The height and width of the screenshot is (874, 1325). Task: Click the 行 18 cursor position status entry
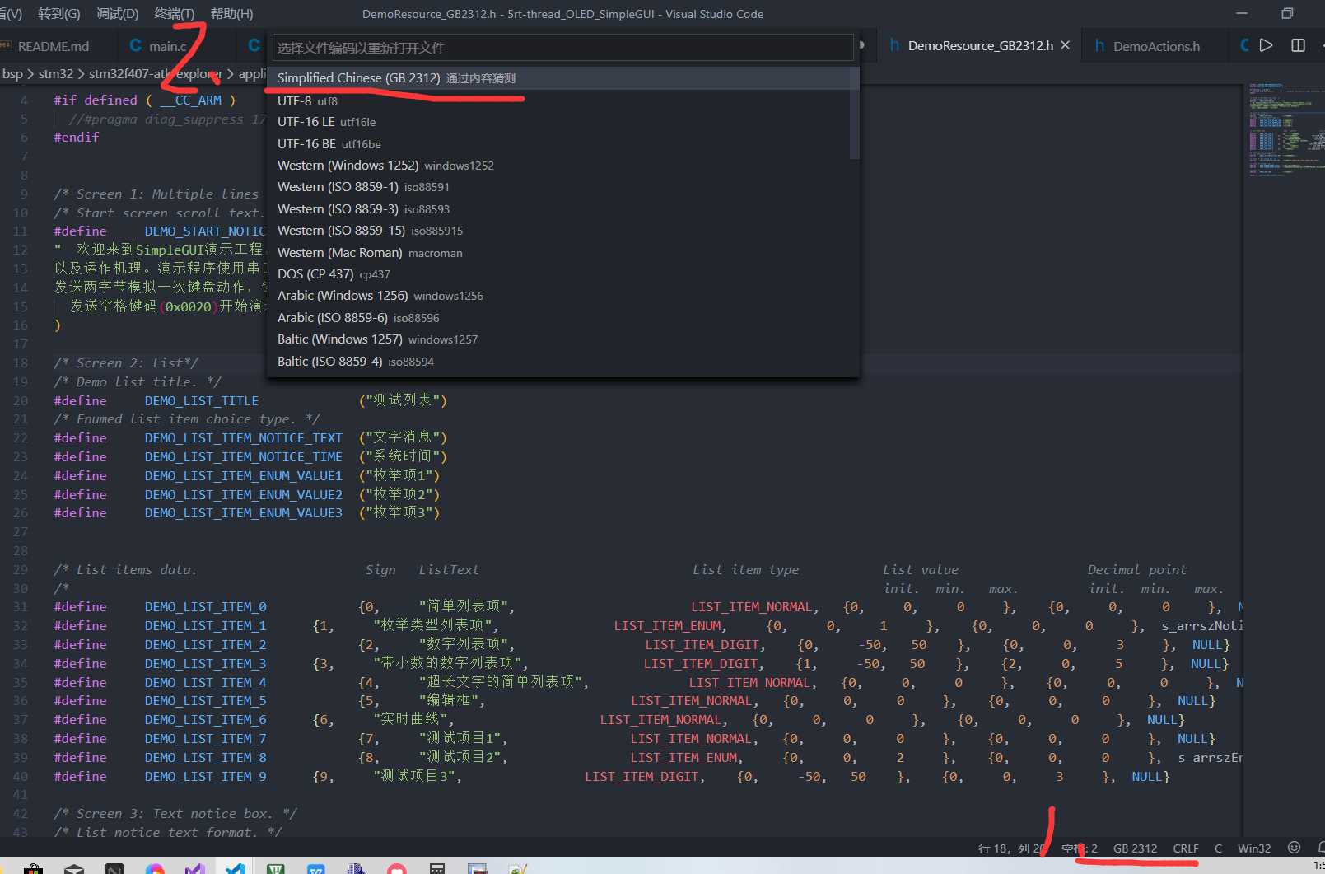[x=1011, y=848]
